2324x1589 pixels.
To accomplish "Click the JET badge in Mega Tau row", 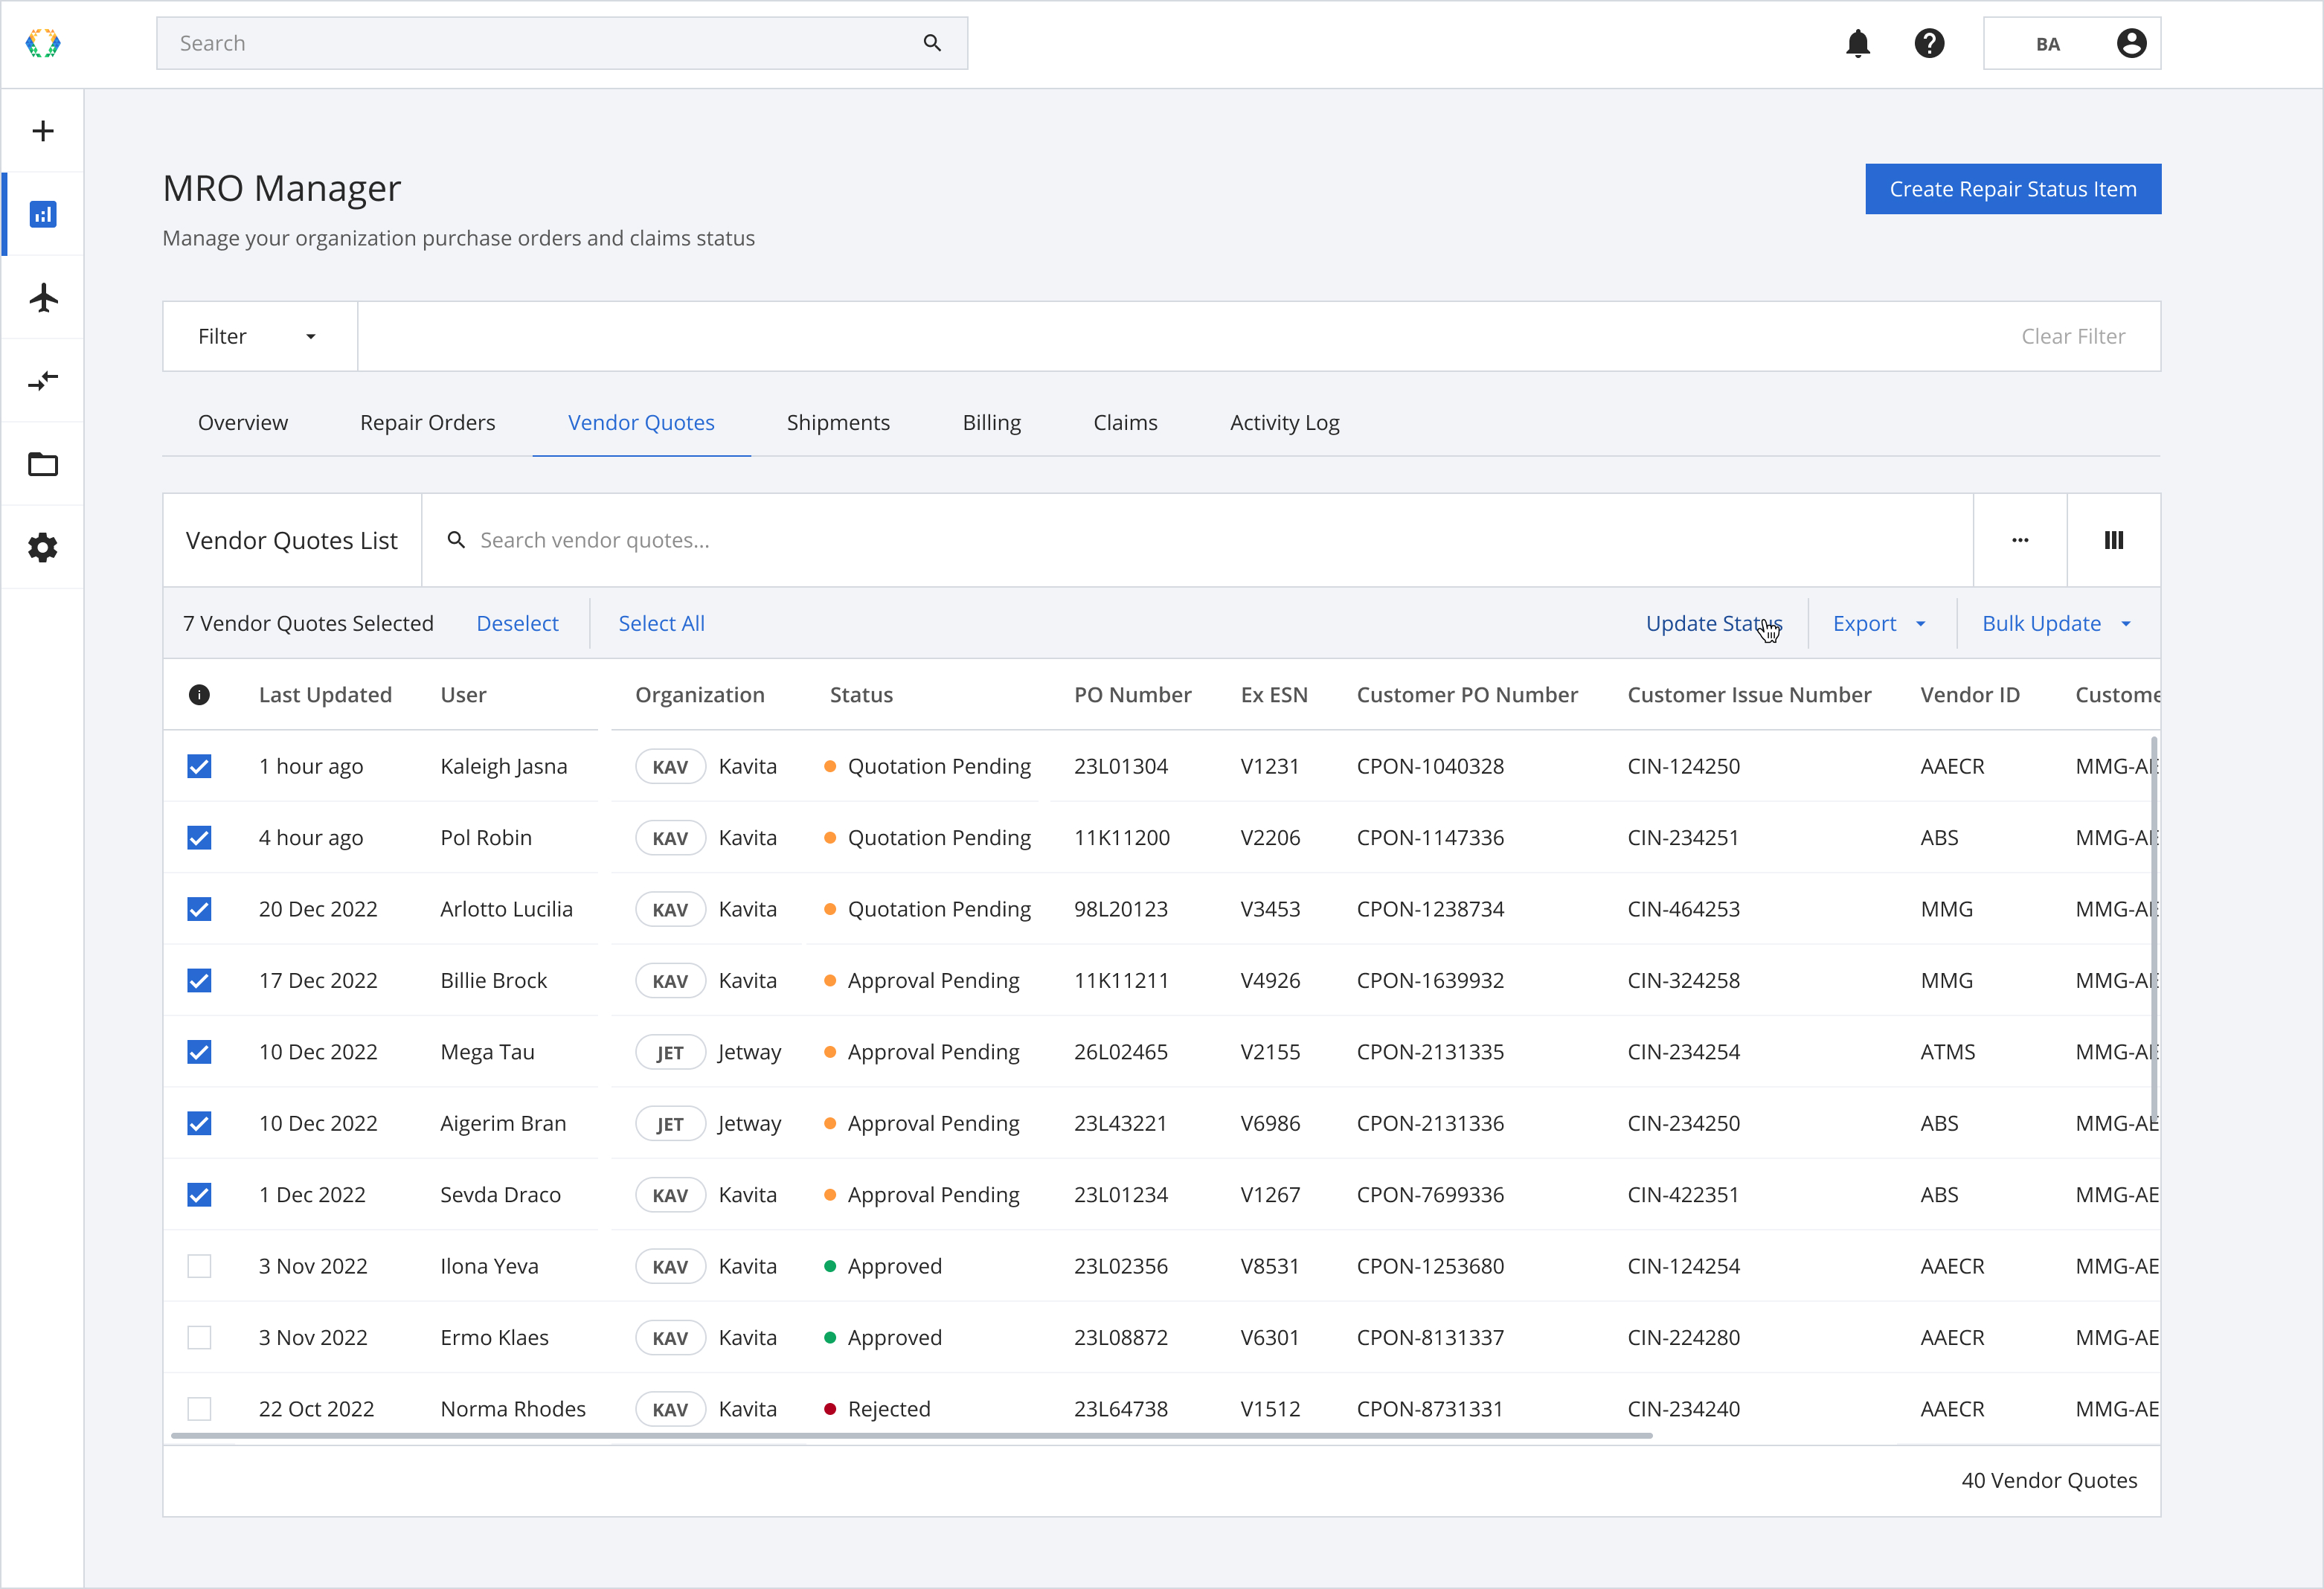I will (x=670, y=1053).
